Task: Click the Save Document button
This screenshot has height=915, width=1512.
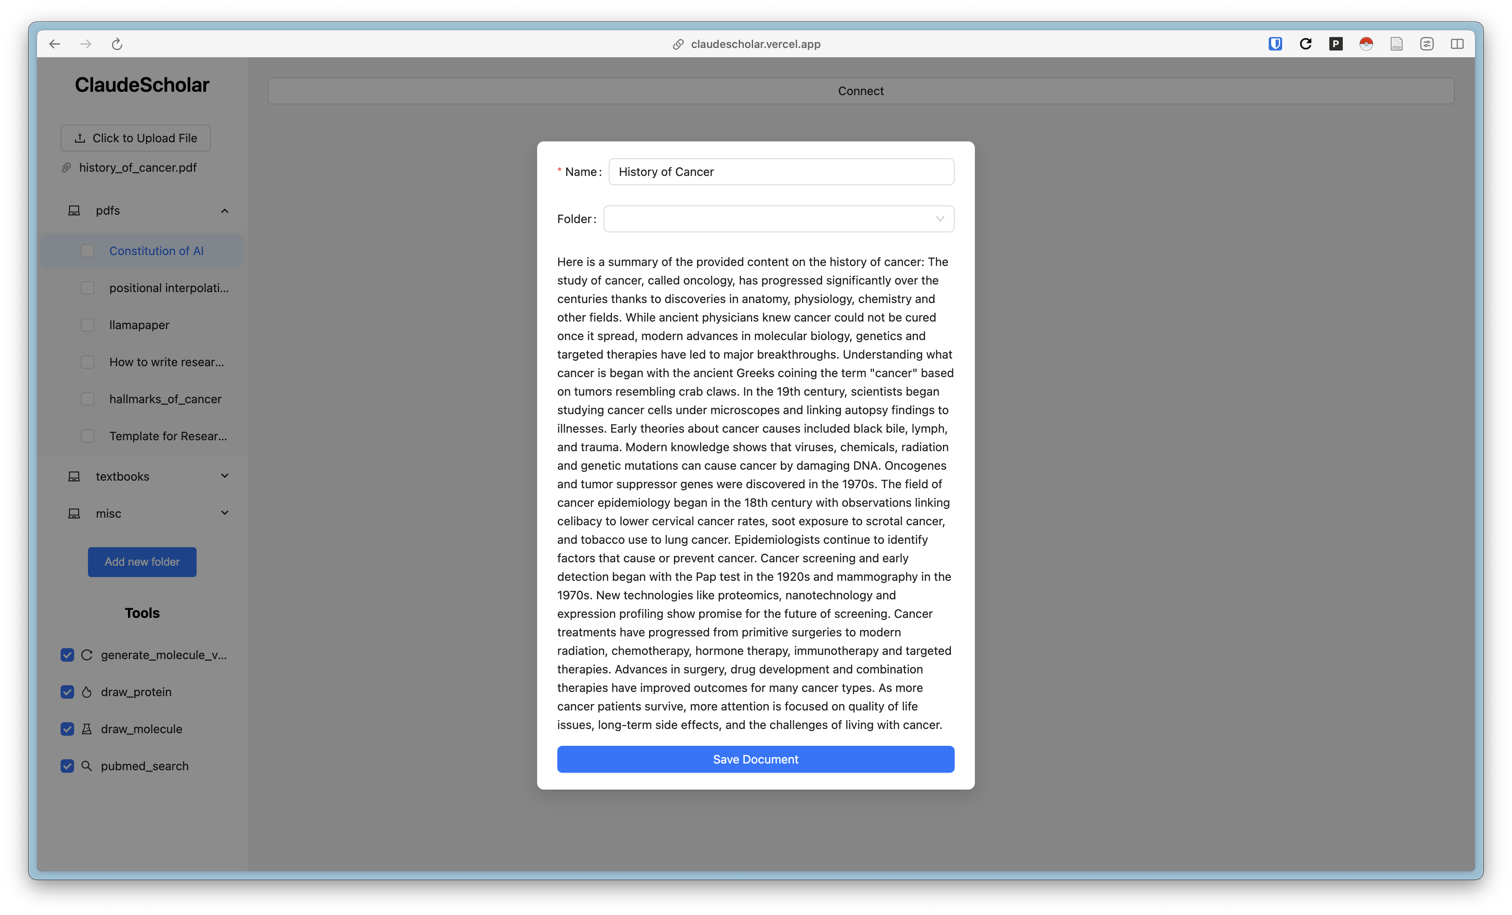Action: [x=756, y=759]
